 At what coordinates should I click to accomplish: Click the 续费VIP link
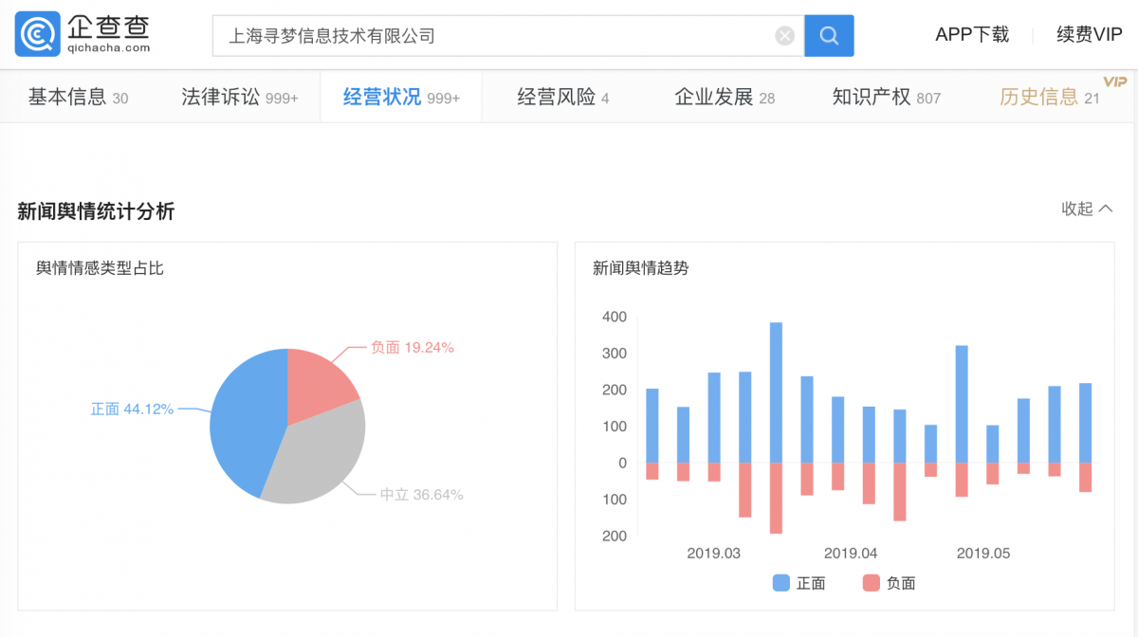click(x=1090, y=35)
